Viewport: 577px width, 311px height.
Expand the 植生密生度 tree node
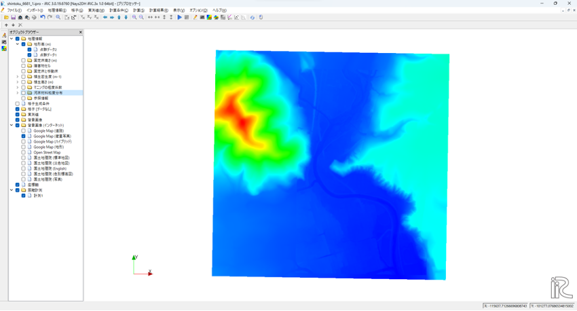(17, 77)
